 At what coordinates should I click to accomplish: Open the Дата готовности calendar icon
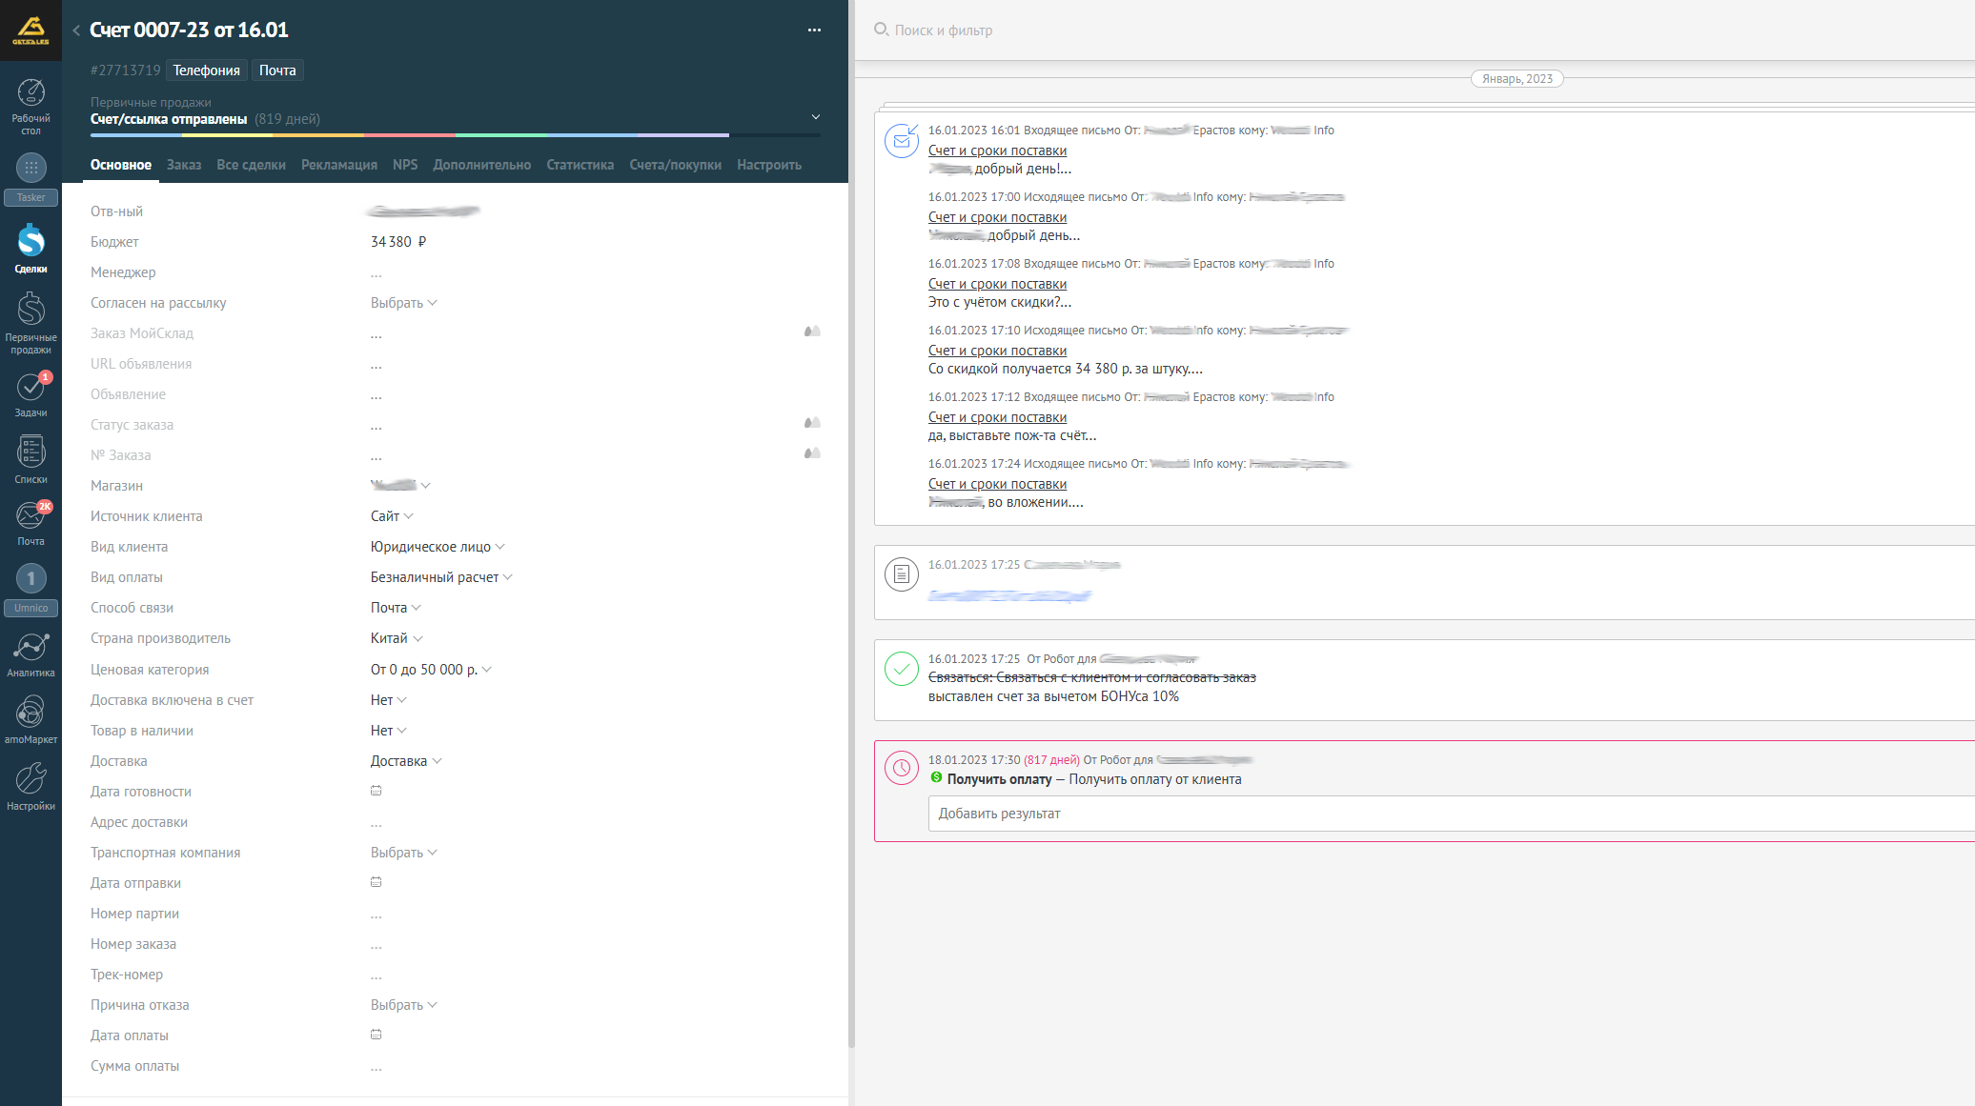pyautogui.click(x=376, y=791)
